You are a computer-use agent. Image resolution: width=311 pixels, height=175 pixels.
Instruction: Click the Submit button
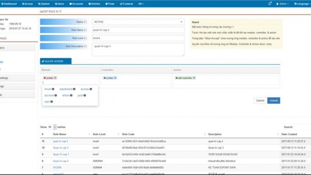(273, 101)
